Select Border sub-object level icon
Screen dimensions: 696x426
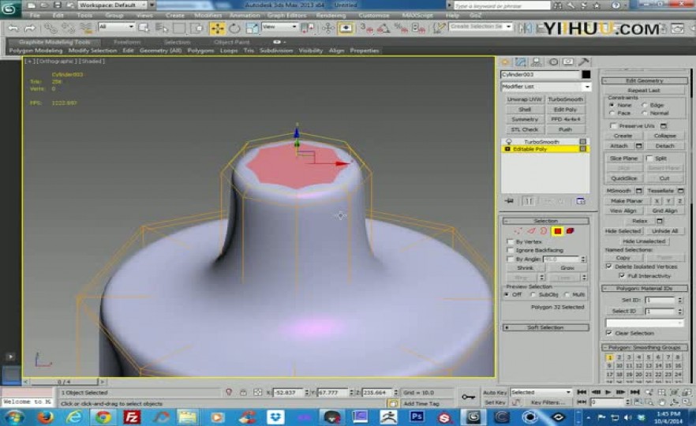pyautogui.click(x=544, y=230)
